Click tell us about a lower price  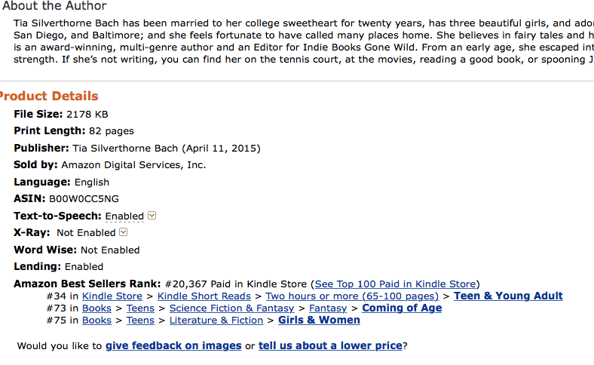coord(330,346)
